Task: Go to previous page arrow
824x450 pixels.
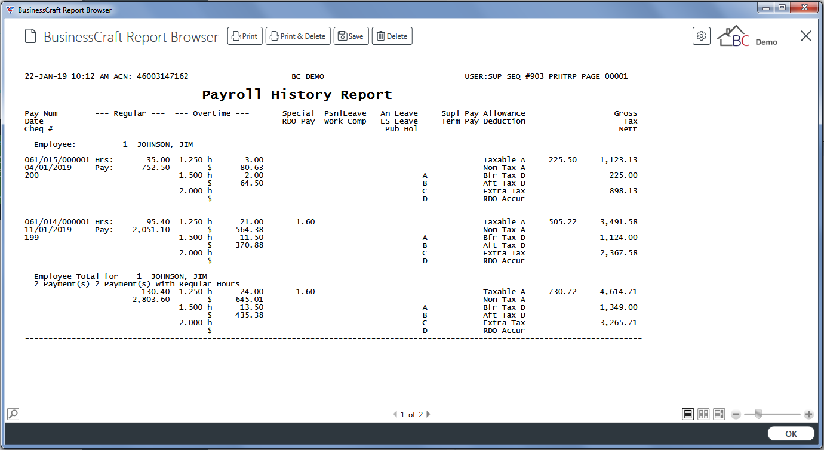Action: pos(394,414)
